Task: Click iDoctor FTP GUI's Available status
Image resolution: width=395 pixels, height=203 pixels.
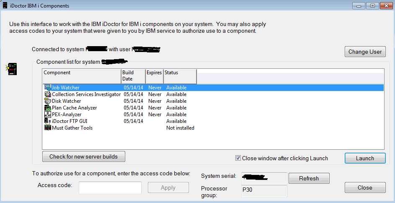Action: coord(176,121)
